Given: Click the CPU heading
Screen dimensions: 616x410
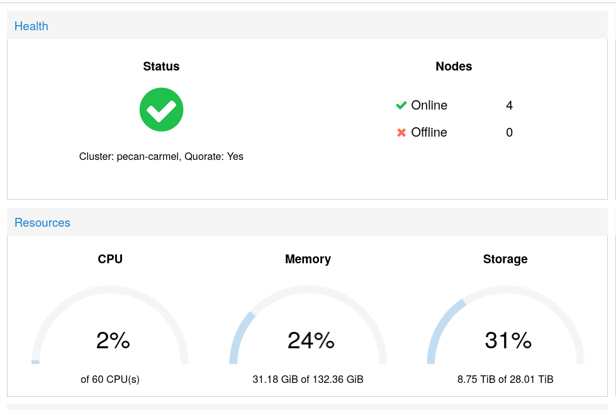Looking at the screenshot, I should (110, 259).
